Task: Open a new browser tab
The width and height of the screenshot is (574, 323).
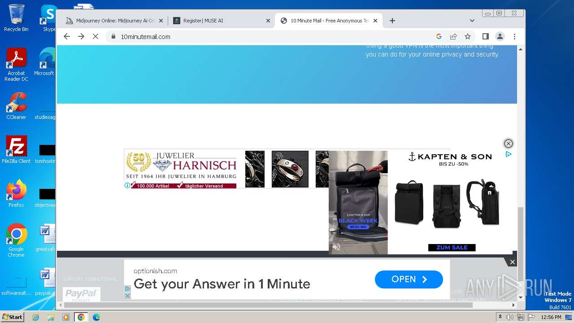Action: (392, 21)
